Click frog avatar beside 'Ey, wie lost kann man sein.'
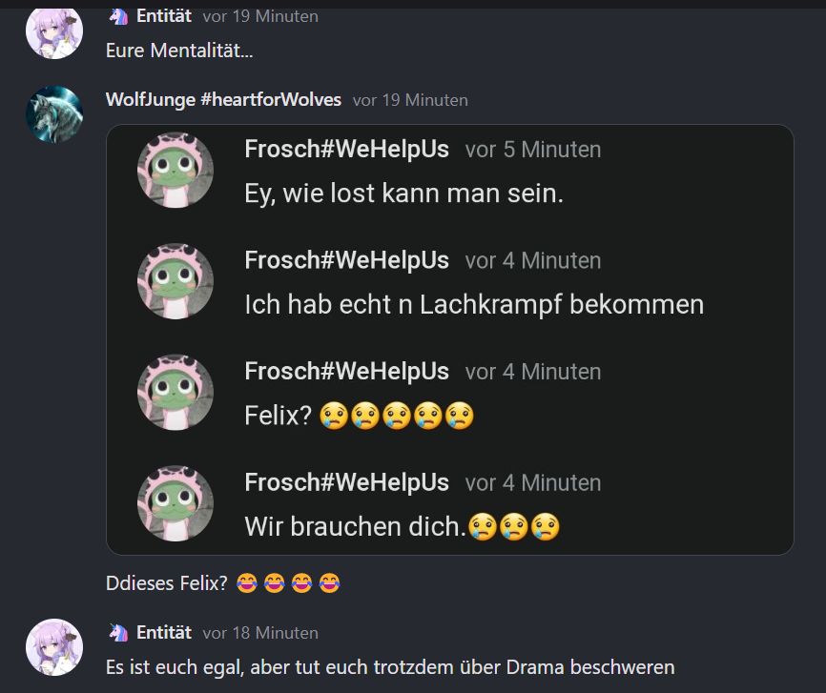826x693 pixels. tap(176, 170)
